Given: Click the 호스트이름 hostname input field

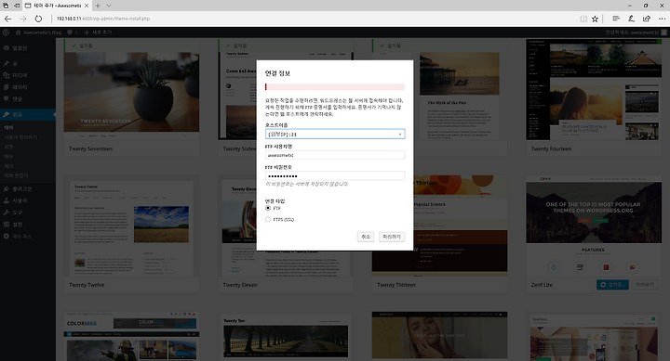Looking at the screenshot, I should (x=335, y=134).
